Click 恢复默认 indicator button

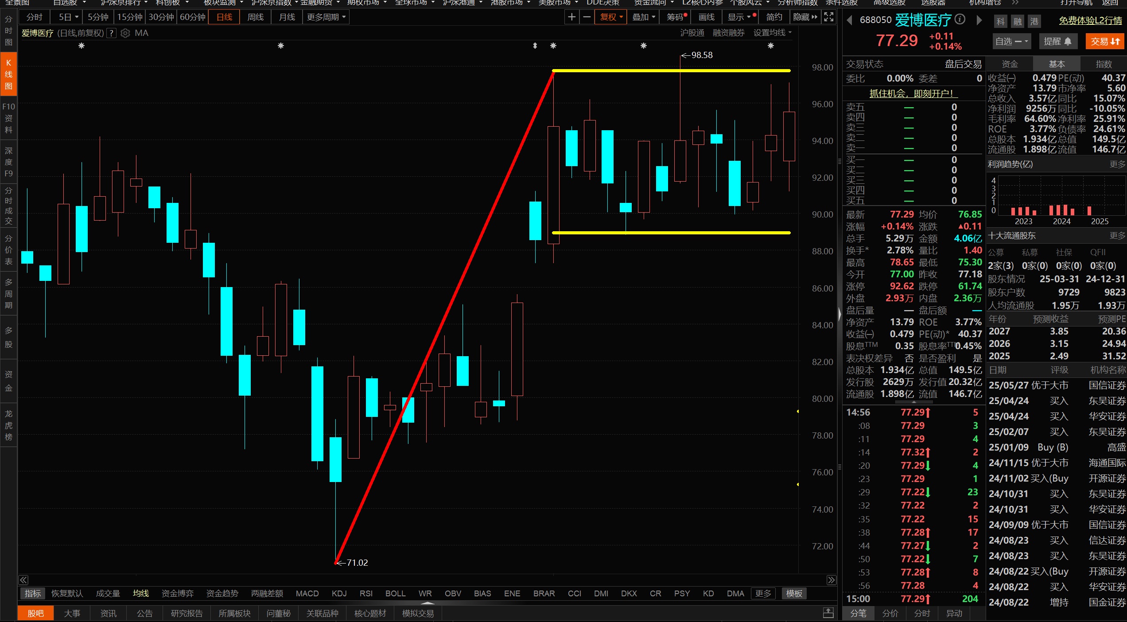(67, 593)
